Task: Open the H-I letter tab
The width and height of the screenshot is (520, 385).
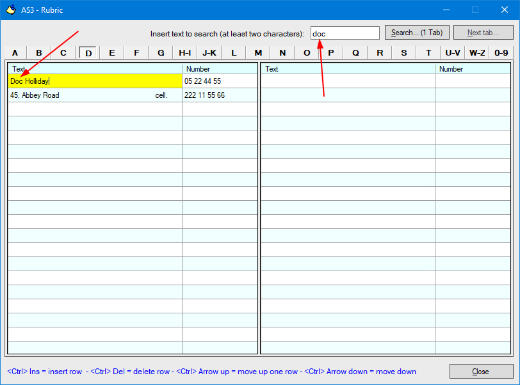Action: coord(185,52)
